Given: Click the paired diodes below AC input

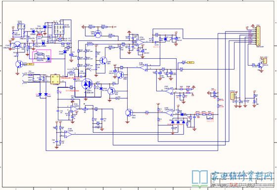Looking at the screenshot, I should tap(43, 95).
